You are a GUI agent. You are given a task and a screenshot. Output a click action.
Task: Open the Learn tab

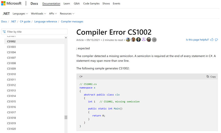[67, 4]
